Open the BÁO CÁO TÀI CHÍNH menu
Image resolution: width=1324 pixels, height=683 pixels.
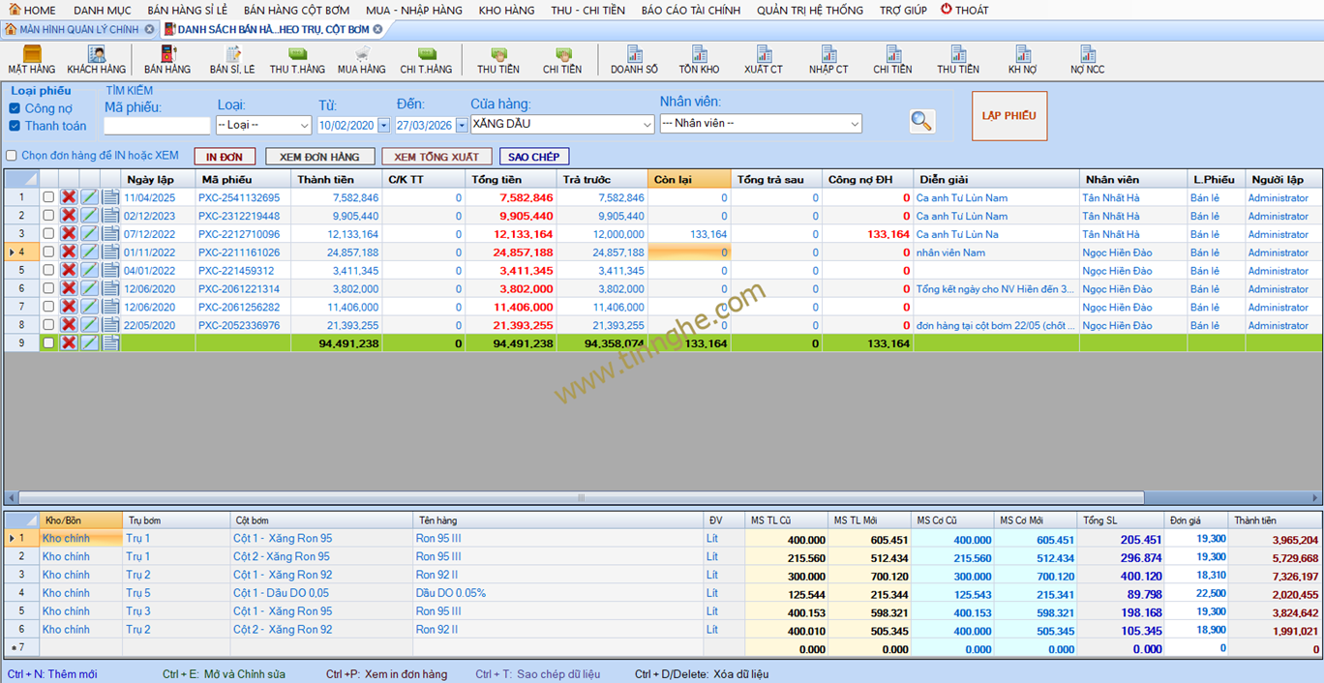tap(690, 10)
